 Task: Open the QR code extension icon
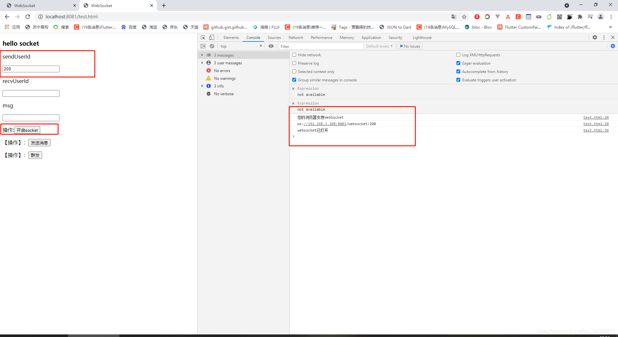coord(559,17)
